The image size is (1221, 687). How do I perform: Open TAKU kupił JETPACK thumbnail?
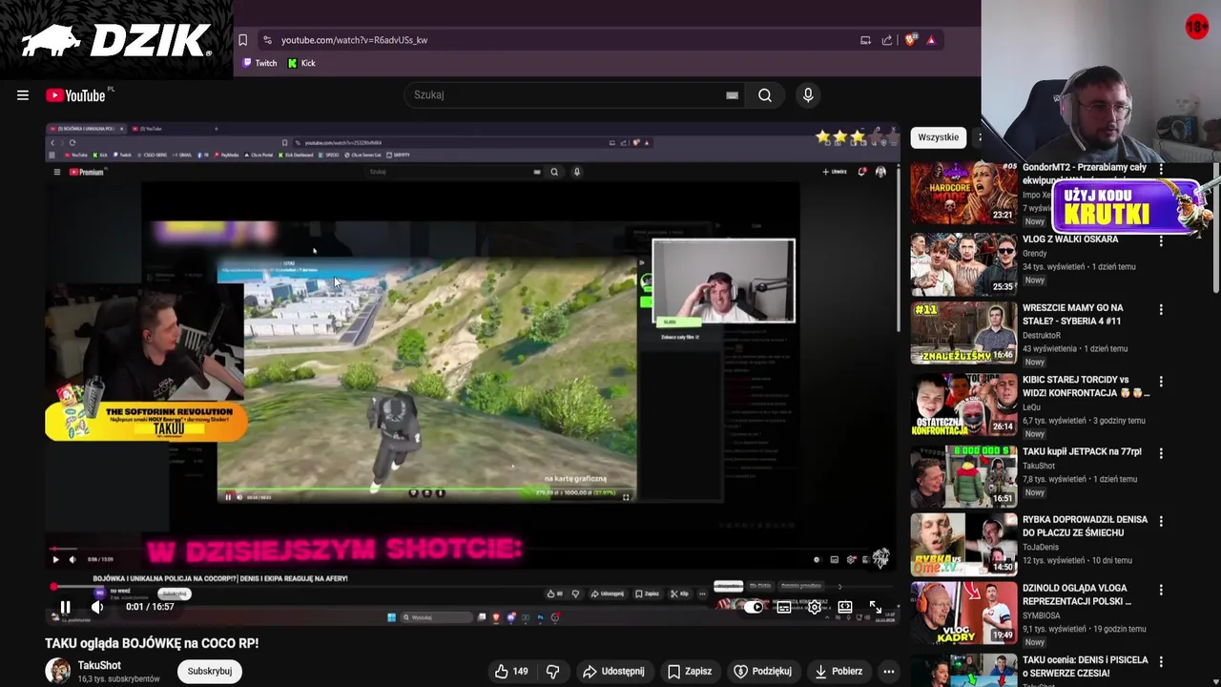963,477
